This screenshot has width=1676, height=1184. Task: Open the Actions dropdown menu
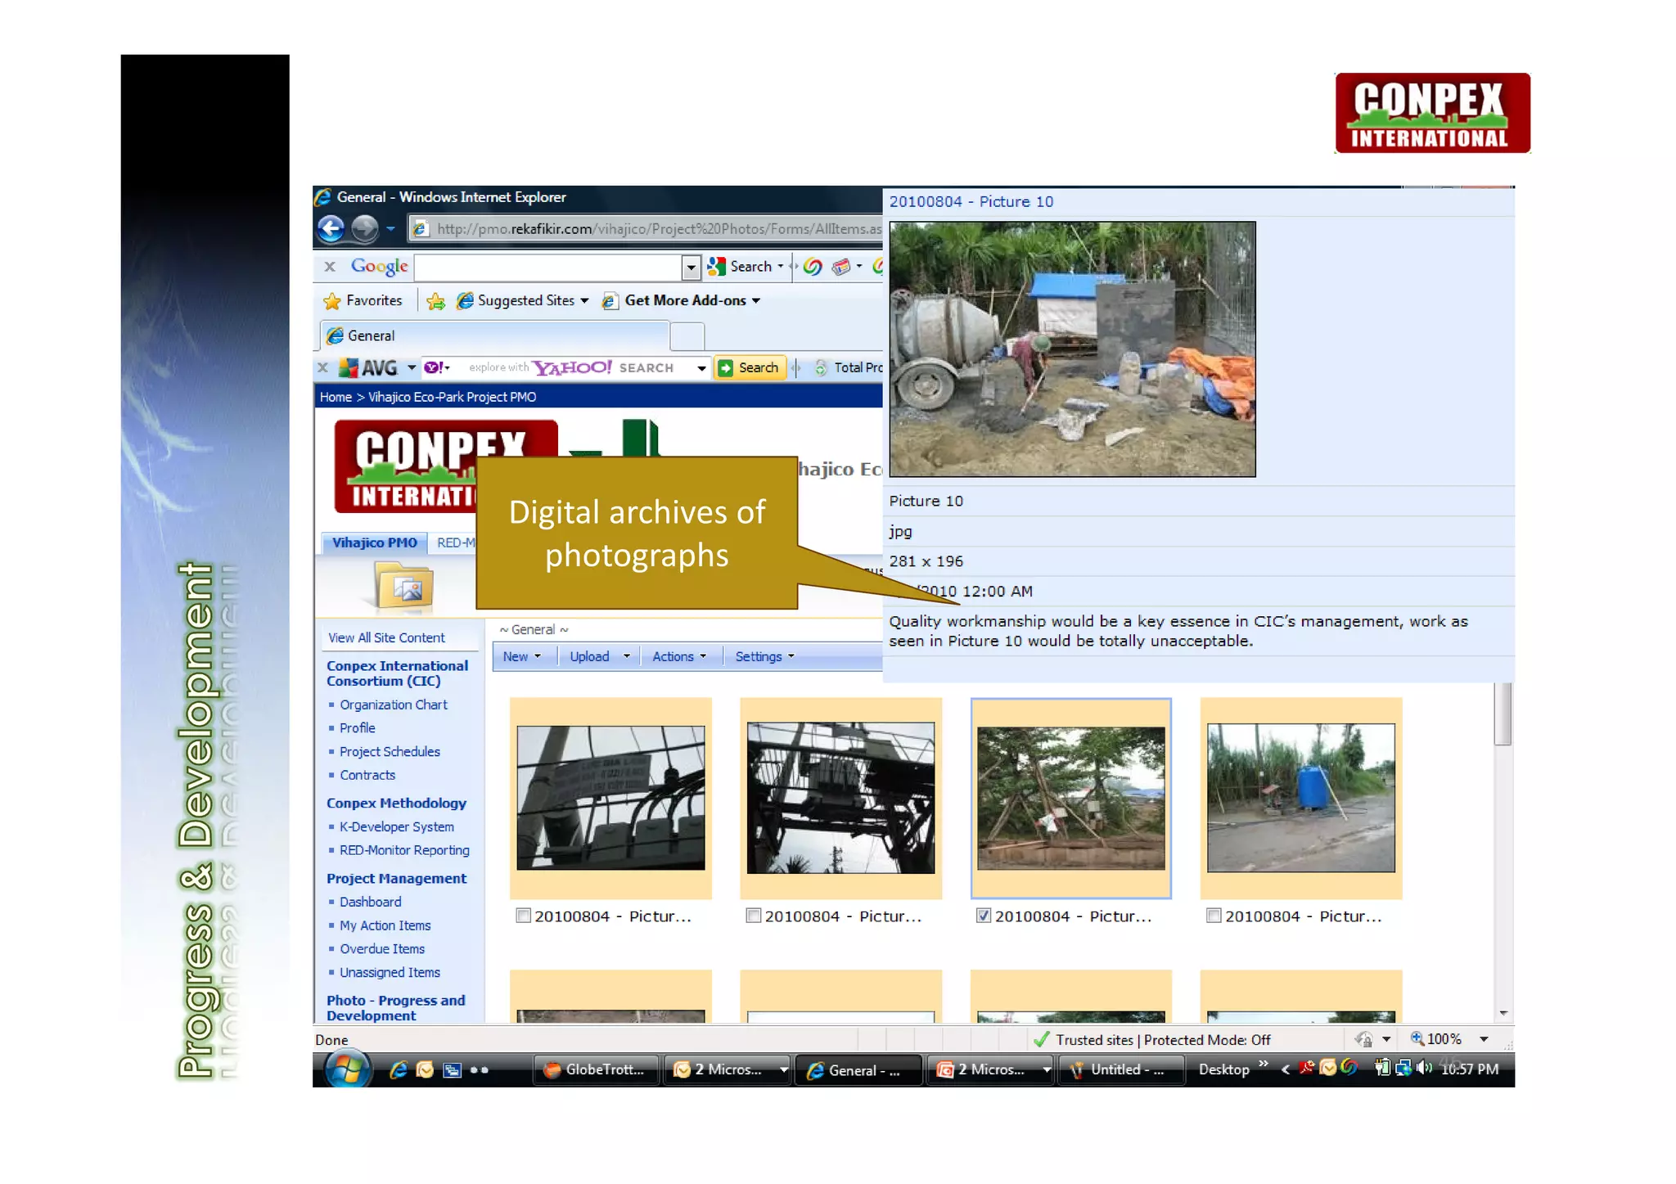click(678, 656)
